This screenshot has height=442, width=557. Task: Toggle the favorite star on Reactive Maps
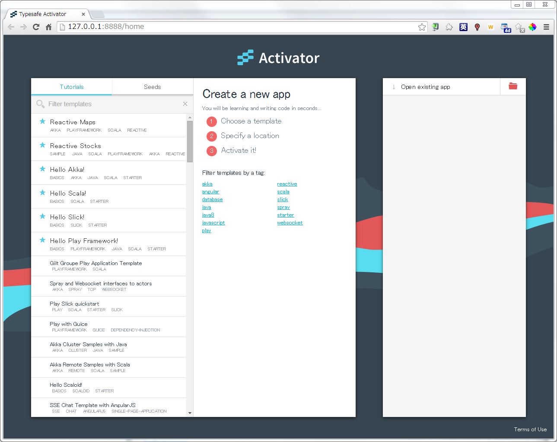coord(42,122)
